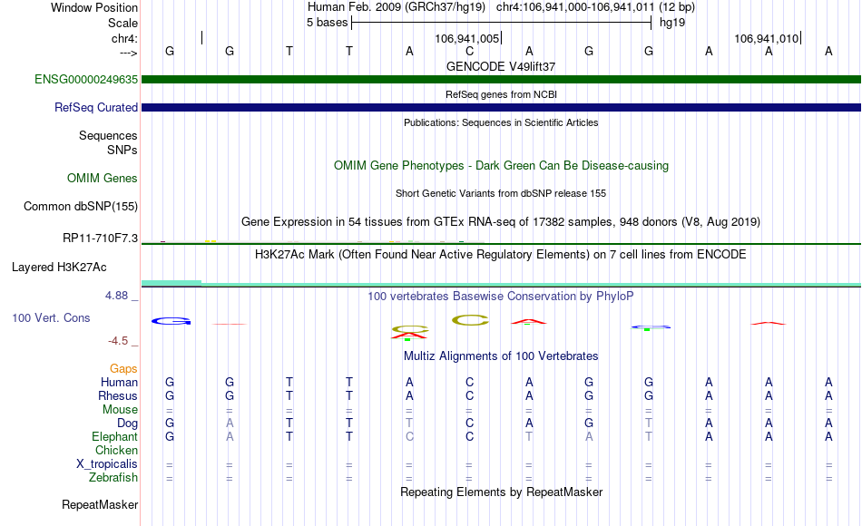Click the -4.5 lower conservation scale value
The height and width of the screenshot is (526, 862).
coord(118,341)
